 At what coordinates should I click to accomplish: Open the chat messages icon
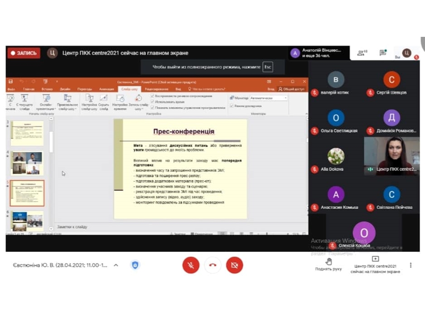pyautogui.click(x=383, y=53)
